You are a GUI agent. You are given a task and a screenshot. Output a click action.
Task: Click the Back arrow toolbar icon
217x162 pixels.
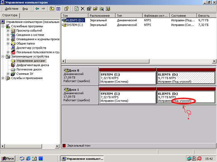pos(37,8)
